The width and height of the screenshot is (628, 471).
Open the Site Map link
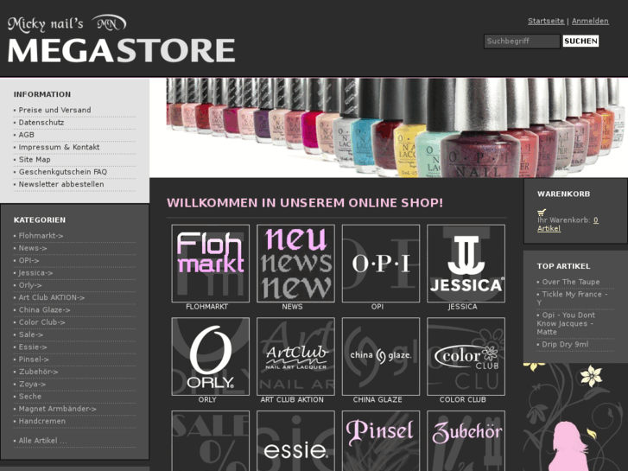click(x=35, y=160)
